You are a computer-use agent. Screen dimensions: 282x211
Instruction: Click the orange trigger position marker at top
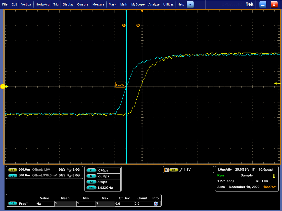point(142,11)
